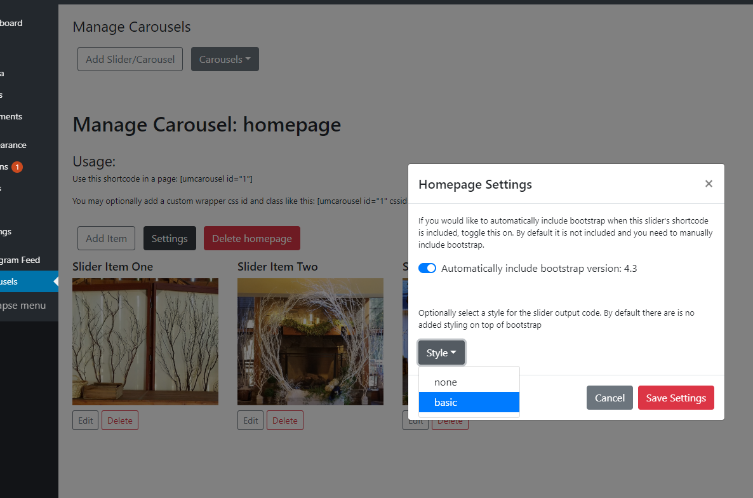753x498 pixels.
Task: Click the Add Slider/Carousel button
Action: tap(130, 59)
